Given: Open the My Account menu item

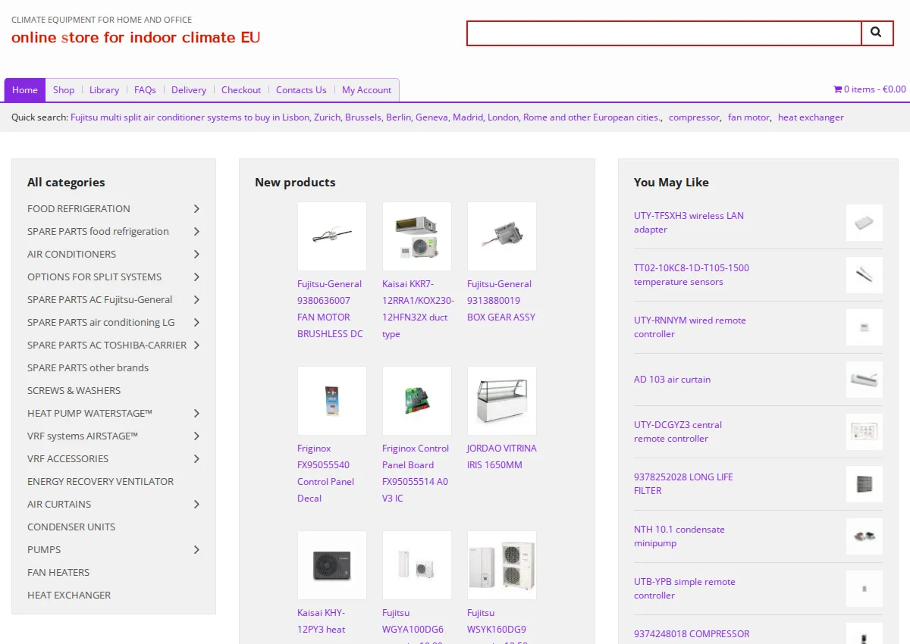Looking at the screenshot, I should tap(366, 89).
